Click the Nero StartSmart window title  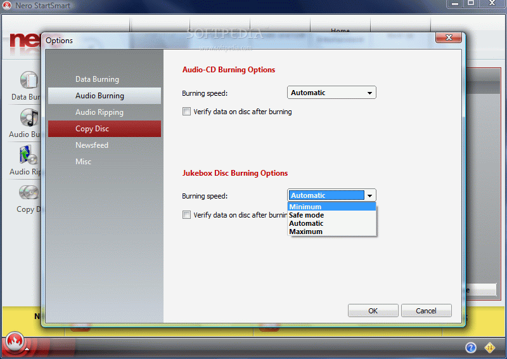coord(42,6)
